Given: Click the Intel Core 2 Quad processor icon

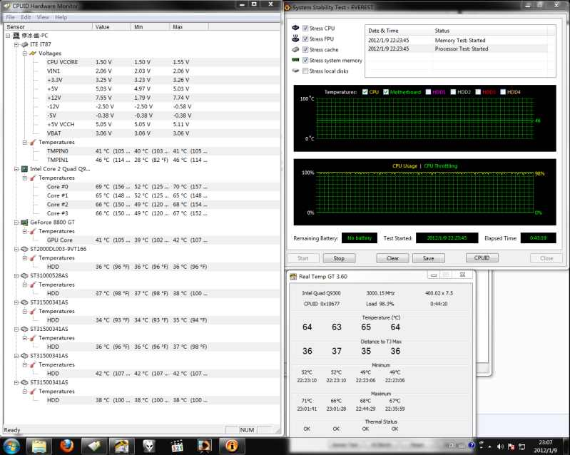Looking at the screenshot, I should [x=25, y=169].
